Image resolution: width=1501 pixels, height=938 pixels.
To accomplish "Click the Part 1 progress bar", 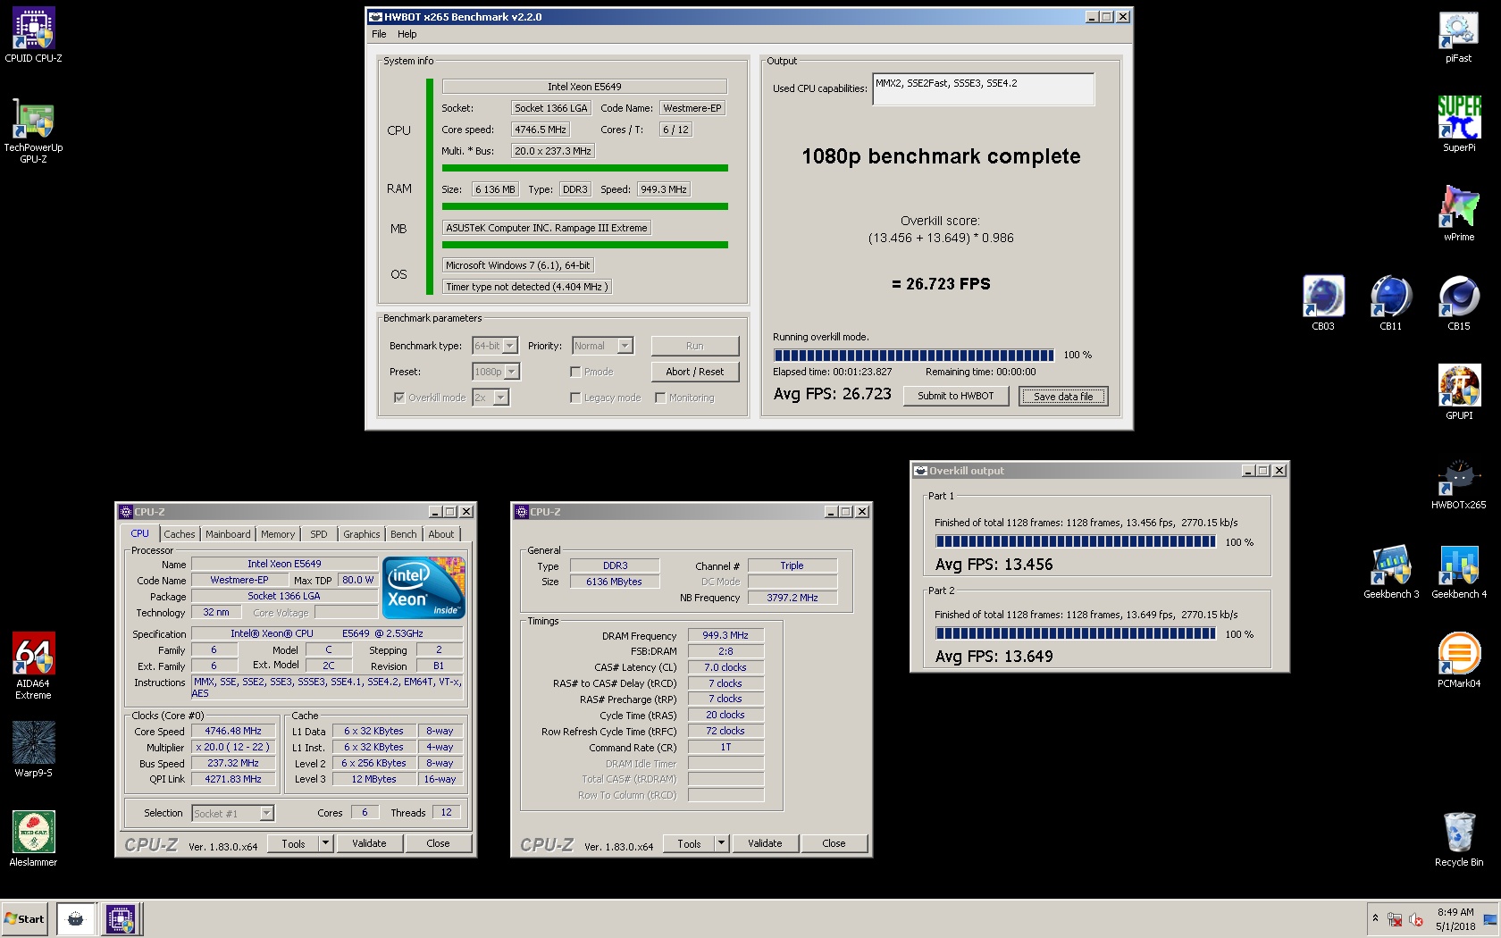I will tap(1076, 541).
